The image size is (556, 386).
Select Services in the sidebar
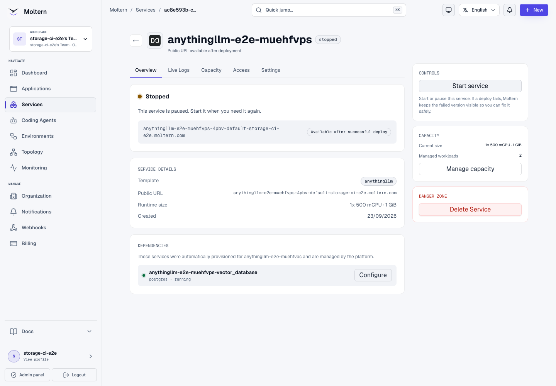50,105
